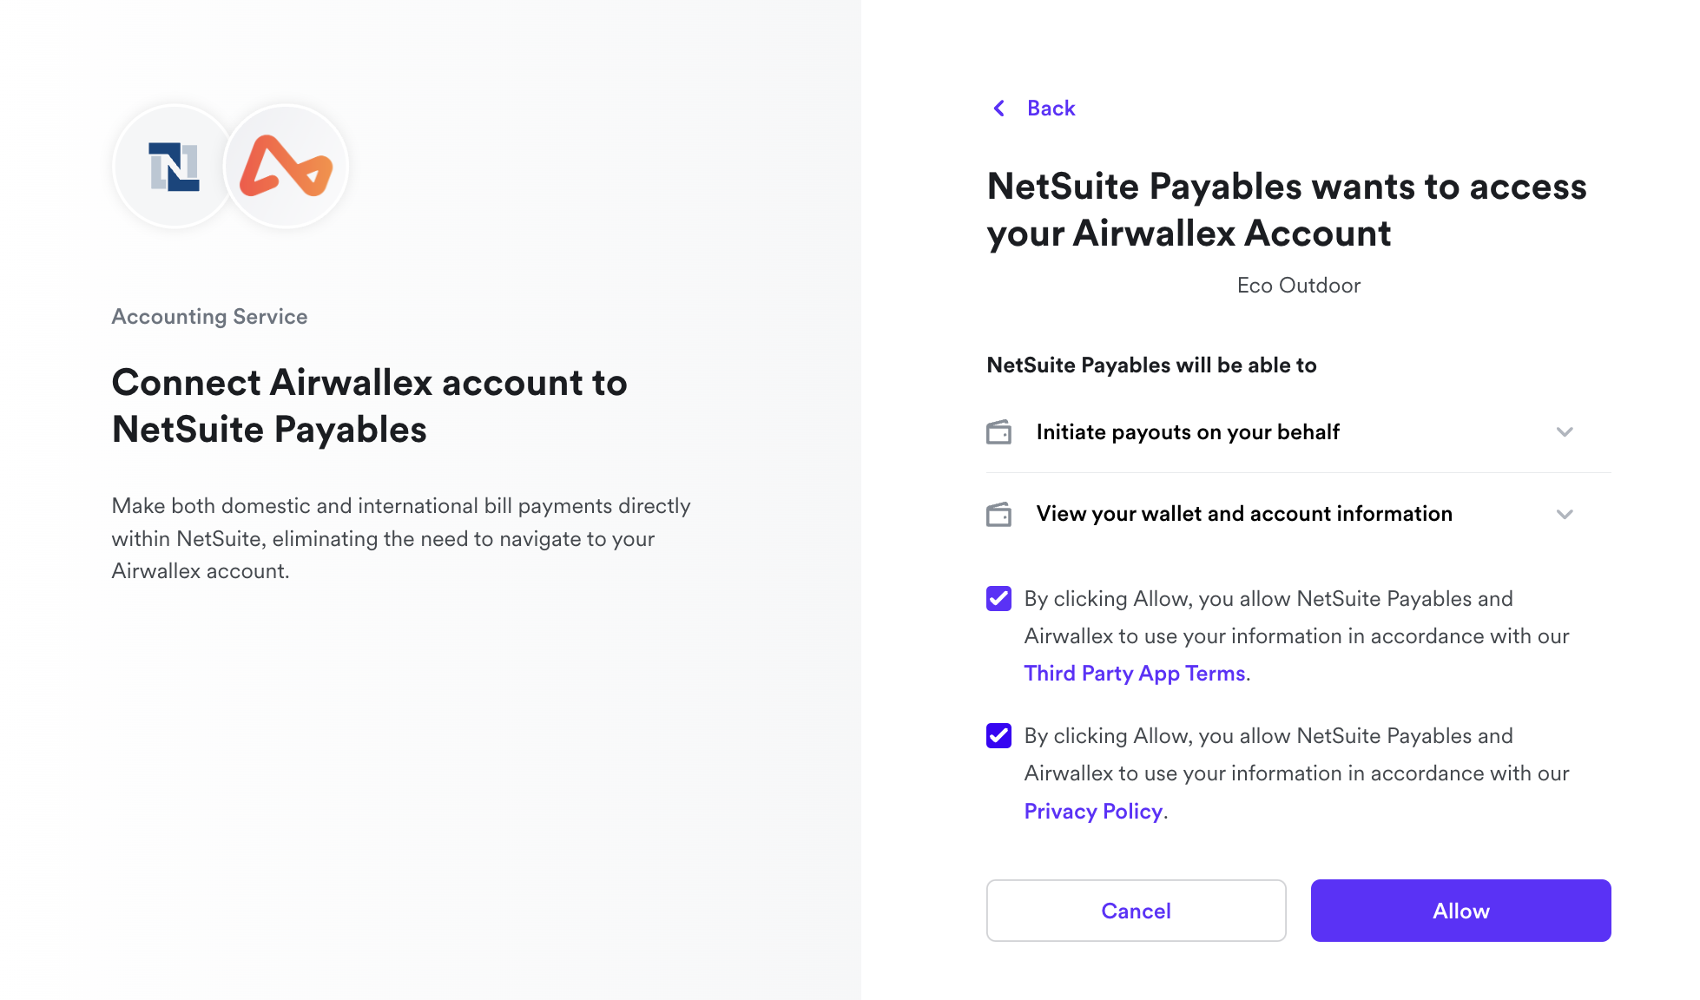Screen dimensions: 1700x1000
Task: Click the Cancel button
Action: (1136, 911)
